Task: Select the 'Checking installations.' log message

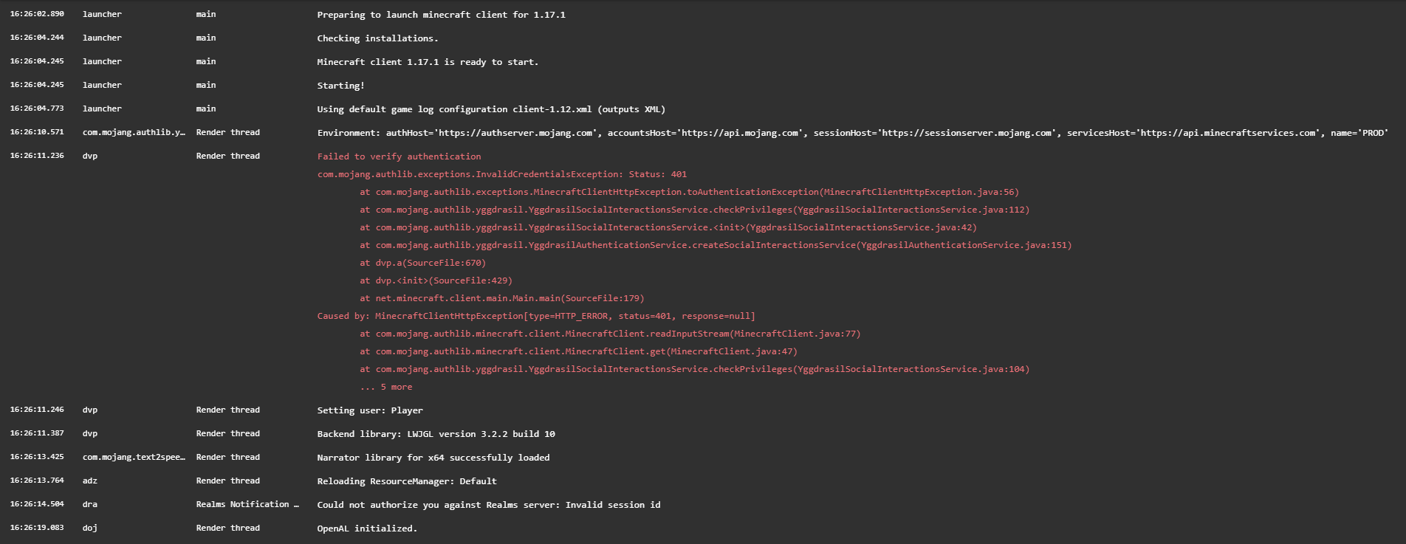Action: (x=377, y=38)
